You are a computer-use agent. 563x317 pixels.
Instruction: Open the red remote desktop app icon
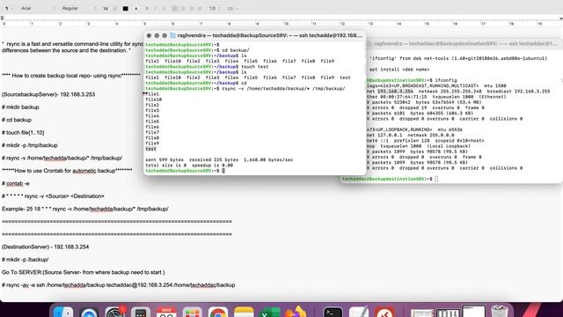click(384, 313)
